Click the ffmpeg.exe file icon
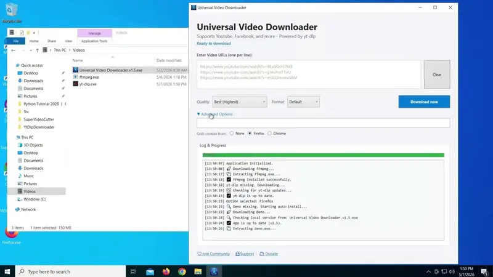The height and width of the screenshot is (277, 493). pos(75,77)
